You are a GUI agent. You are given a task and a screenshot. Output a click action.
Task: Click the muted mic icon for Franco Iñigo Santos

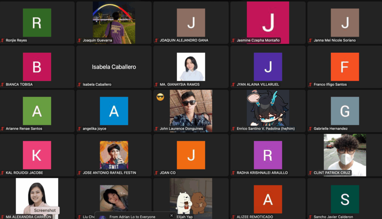(310, 84)
